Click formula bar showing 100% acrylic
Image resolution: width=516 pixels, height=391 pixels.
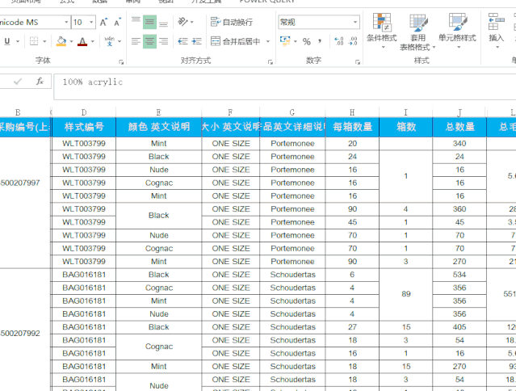(x=285, y=86)
